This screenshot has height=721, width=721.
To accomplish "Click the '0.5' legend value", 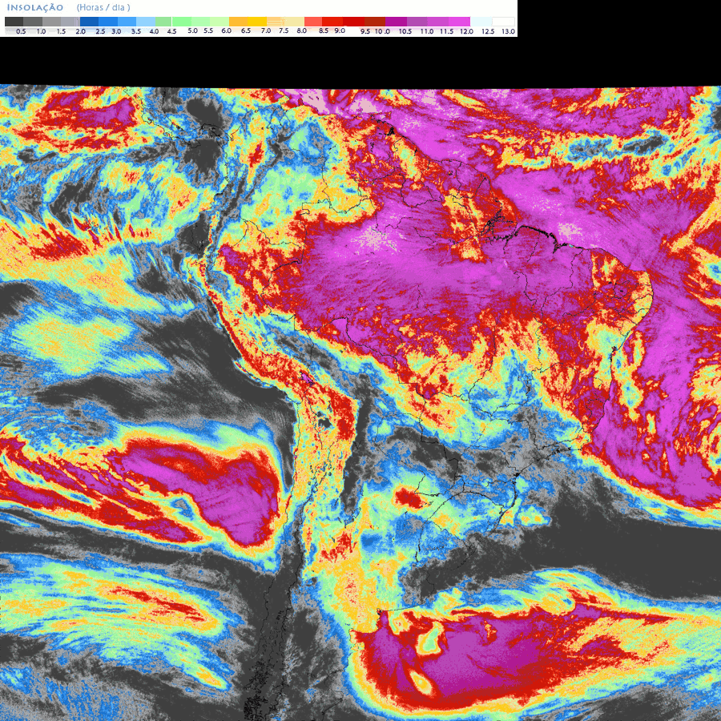I will pyautogui.click(x=21, y=31).
